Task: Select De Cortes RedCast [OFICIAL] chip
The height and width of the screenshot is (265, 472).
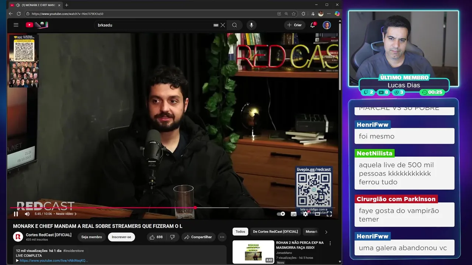Action: point(275,232)
